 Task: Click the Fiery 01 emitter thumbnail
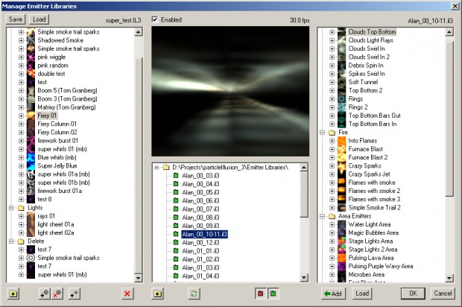[31, 115]
